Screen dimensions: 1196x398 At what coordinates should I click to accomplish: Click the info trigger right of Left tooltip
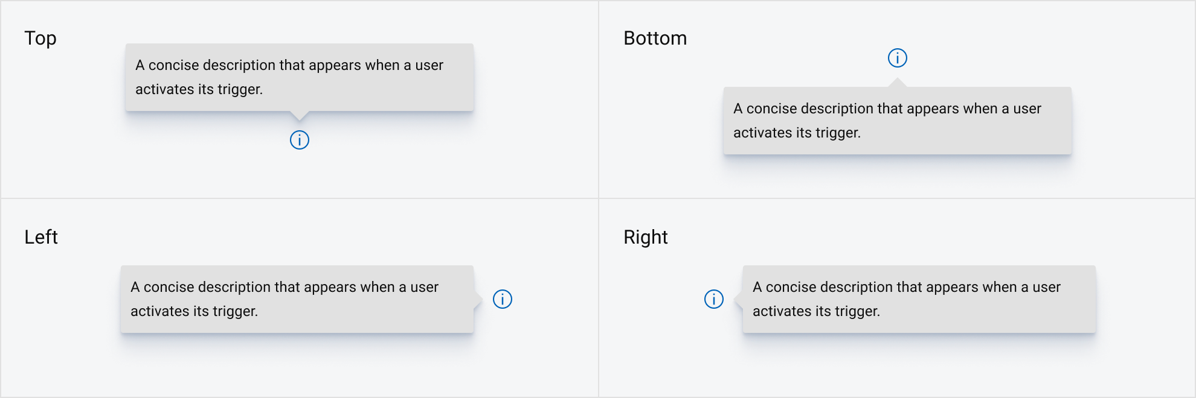coord(502,299)
